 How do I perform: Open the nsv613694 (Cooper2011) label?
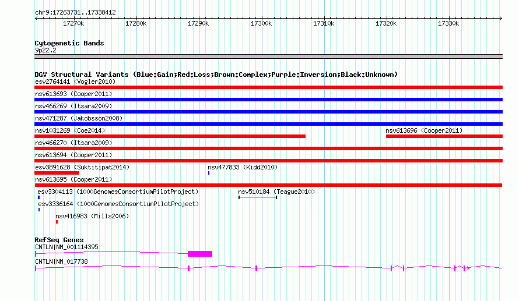(x=73, y=155)
